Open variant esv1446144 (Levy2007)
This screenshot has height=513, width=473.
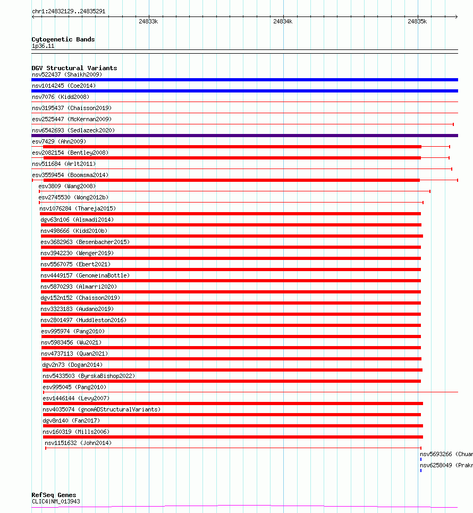click(x=76, y=398)
